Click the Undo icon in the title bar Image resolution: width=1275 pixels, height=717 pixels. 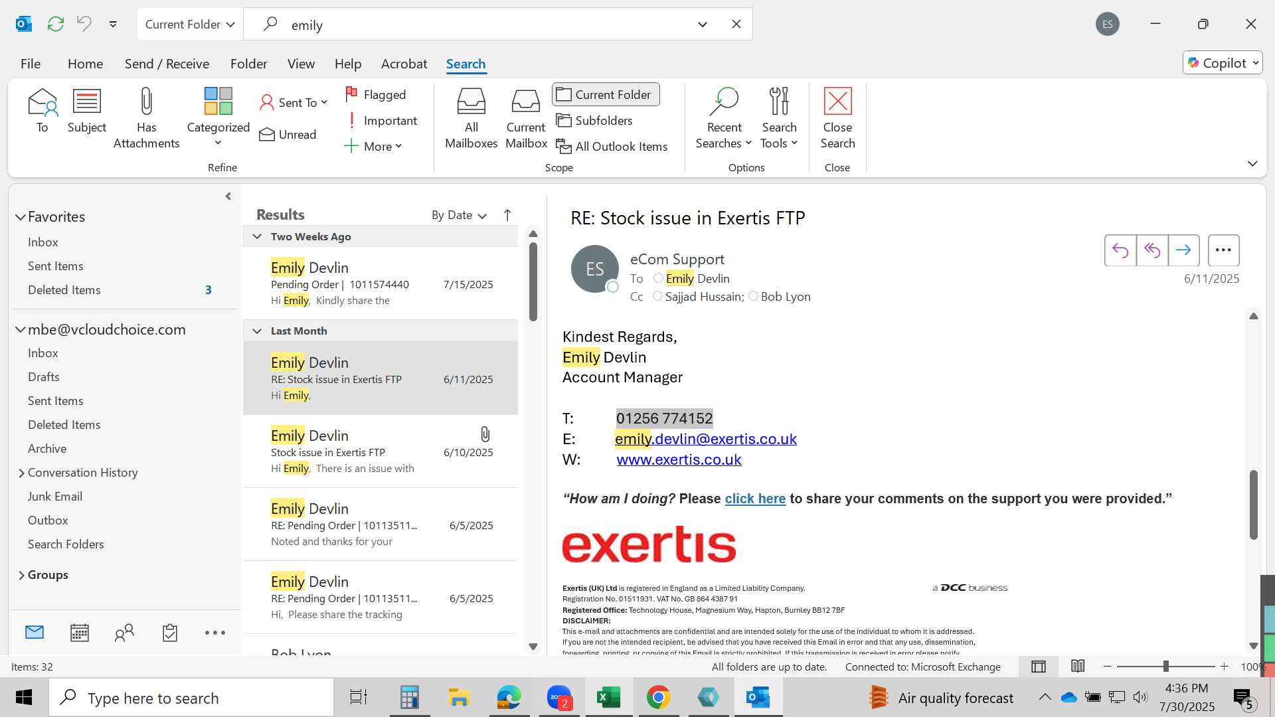[x=84, y=24]
